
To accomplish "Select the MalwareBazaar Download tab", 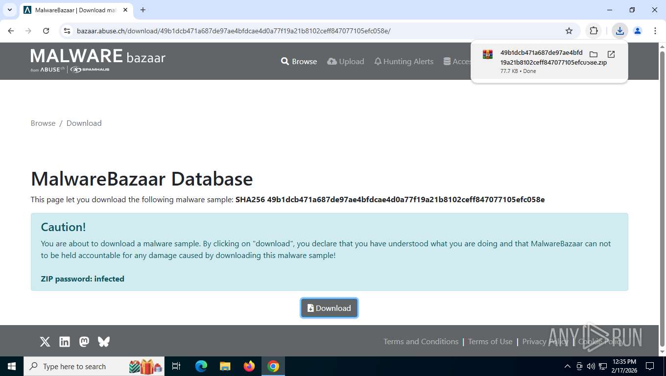I will (x=76, y=10).
